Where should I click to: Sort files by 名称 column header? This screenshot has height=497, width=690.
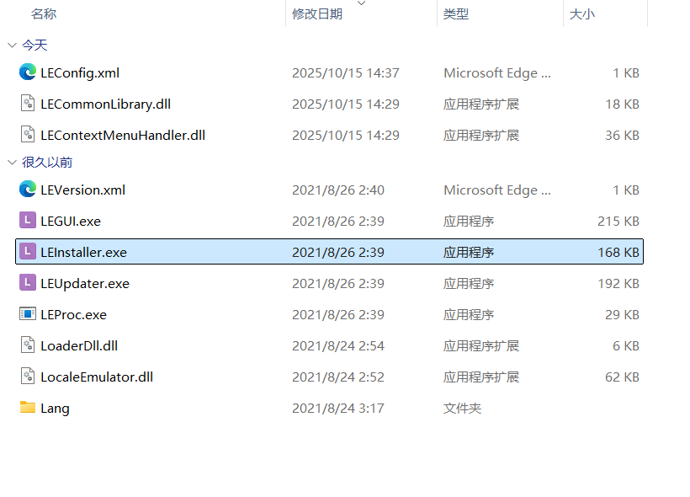44,14
